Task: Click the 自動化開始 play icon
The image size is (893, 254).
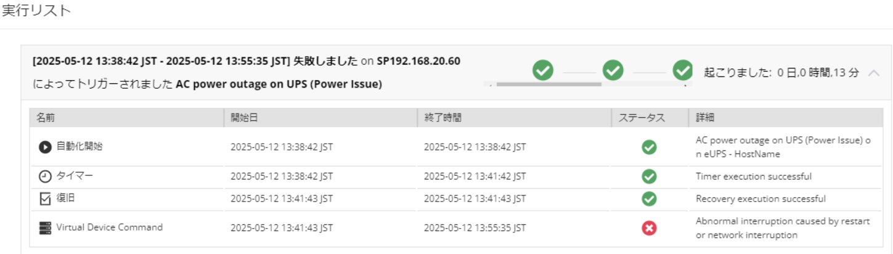Action: (x=45, y=147)
